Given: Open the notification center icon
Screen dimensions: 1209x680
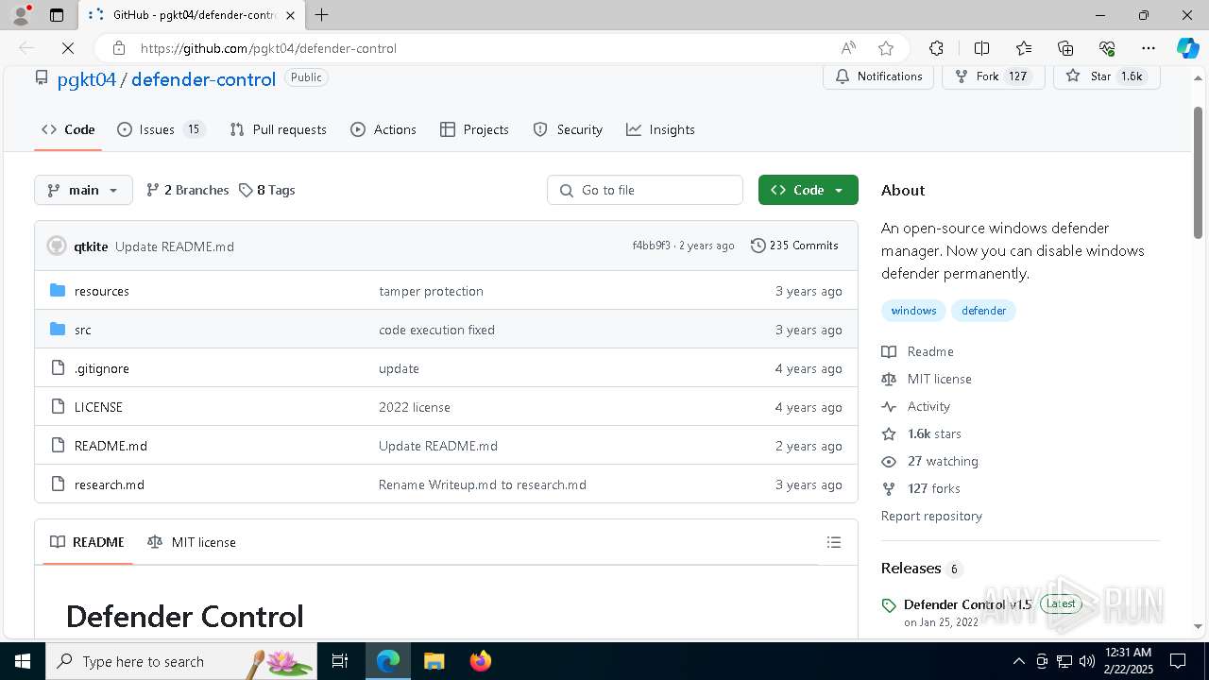Looking at the screenshot, I should [x=1178, y=661].
